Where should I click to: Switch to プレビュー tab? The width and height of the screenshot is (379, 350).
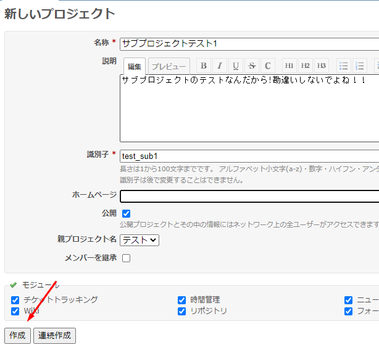tap(169, 66)
